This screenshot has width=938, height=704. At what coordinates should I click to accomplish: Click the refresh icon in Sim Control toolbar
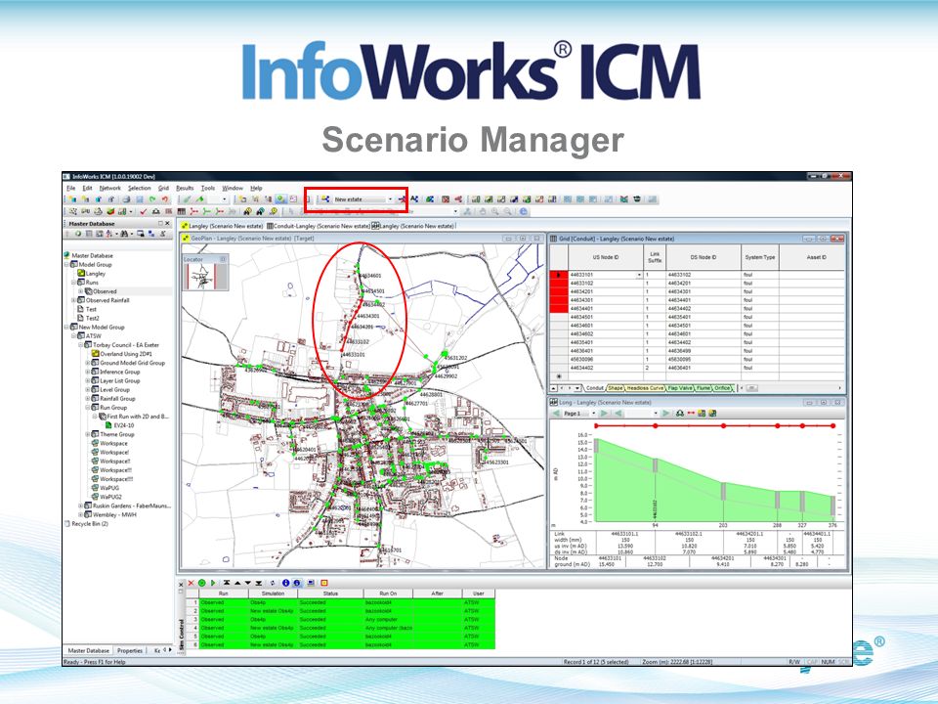click(273, 583)
